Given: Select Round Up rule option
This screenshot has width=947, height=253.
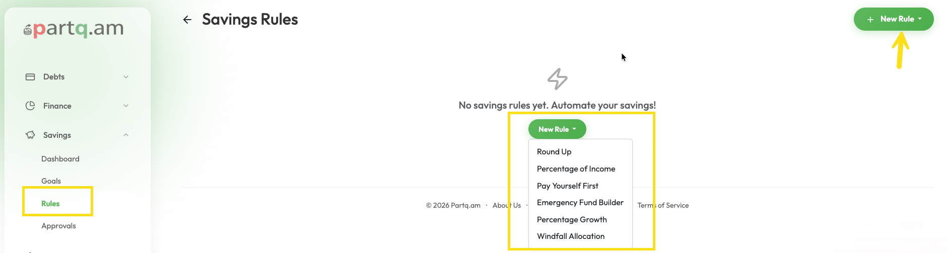Looking at the screenshot, I should tap(554, 152).
